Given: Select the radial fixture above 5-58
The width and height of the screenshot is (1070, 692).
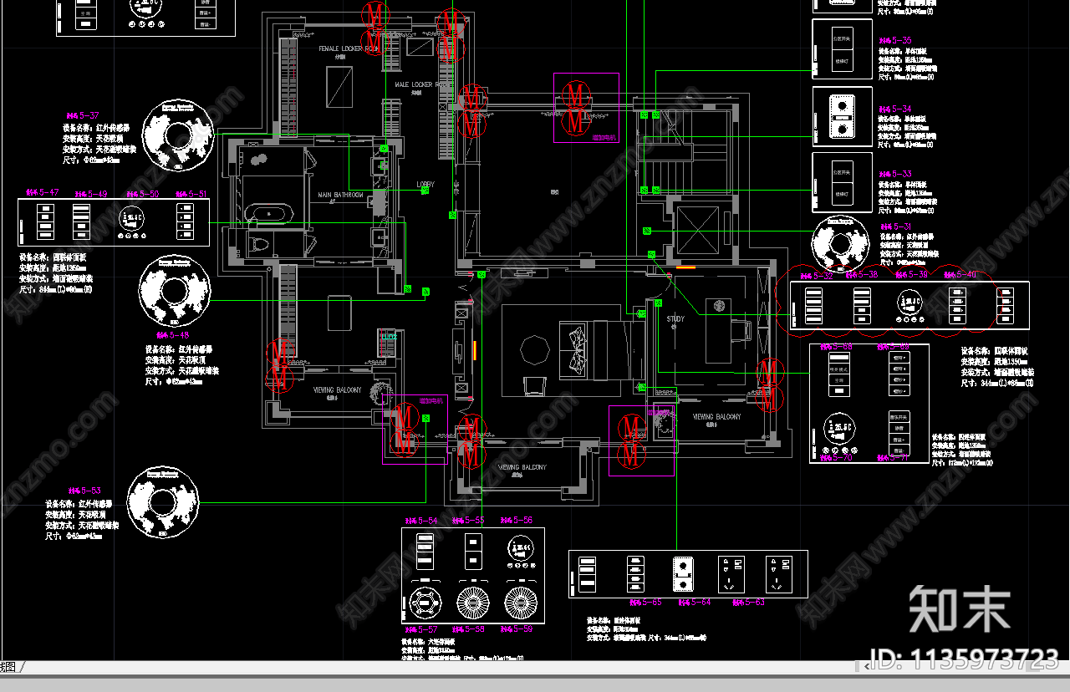Looking at the screenshot, I should 474,603.
